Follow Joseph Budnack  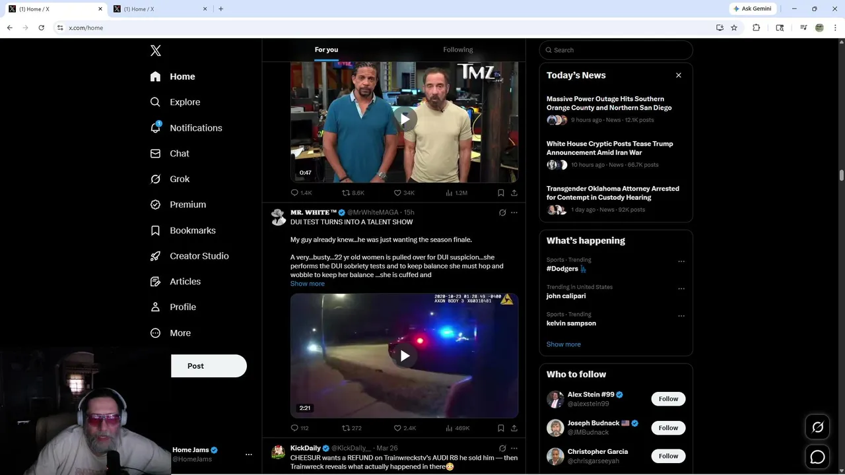668,428
